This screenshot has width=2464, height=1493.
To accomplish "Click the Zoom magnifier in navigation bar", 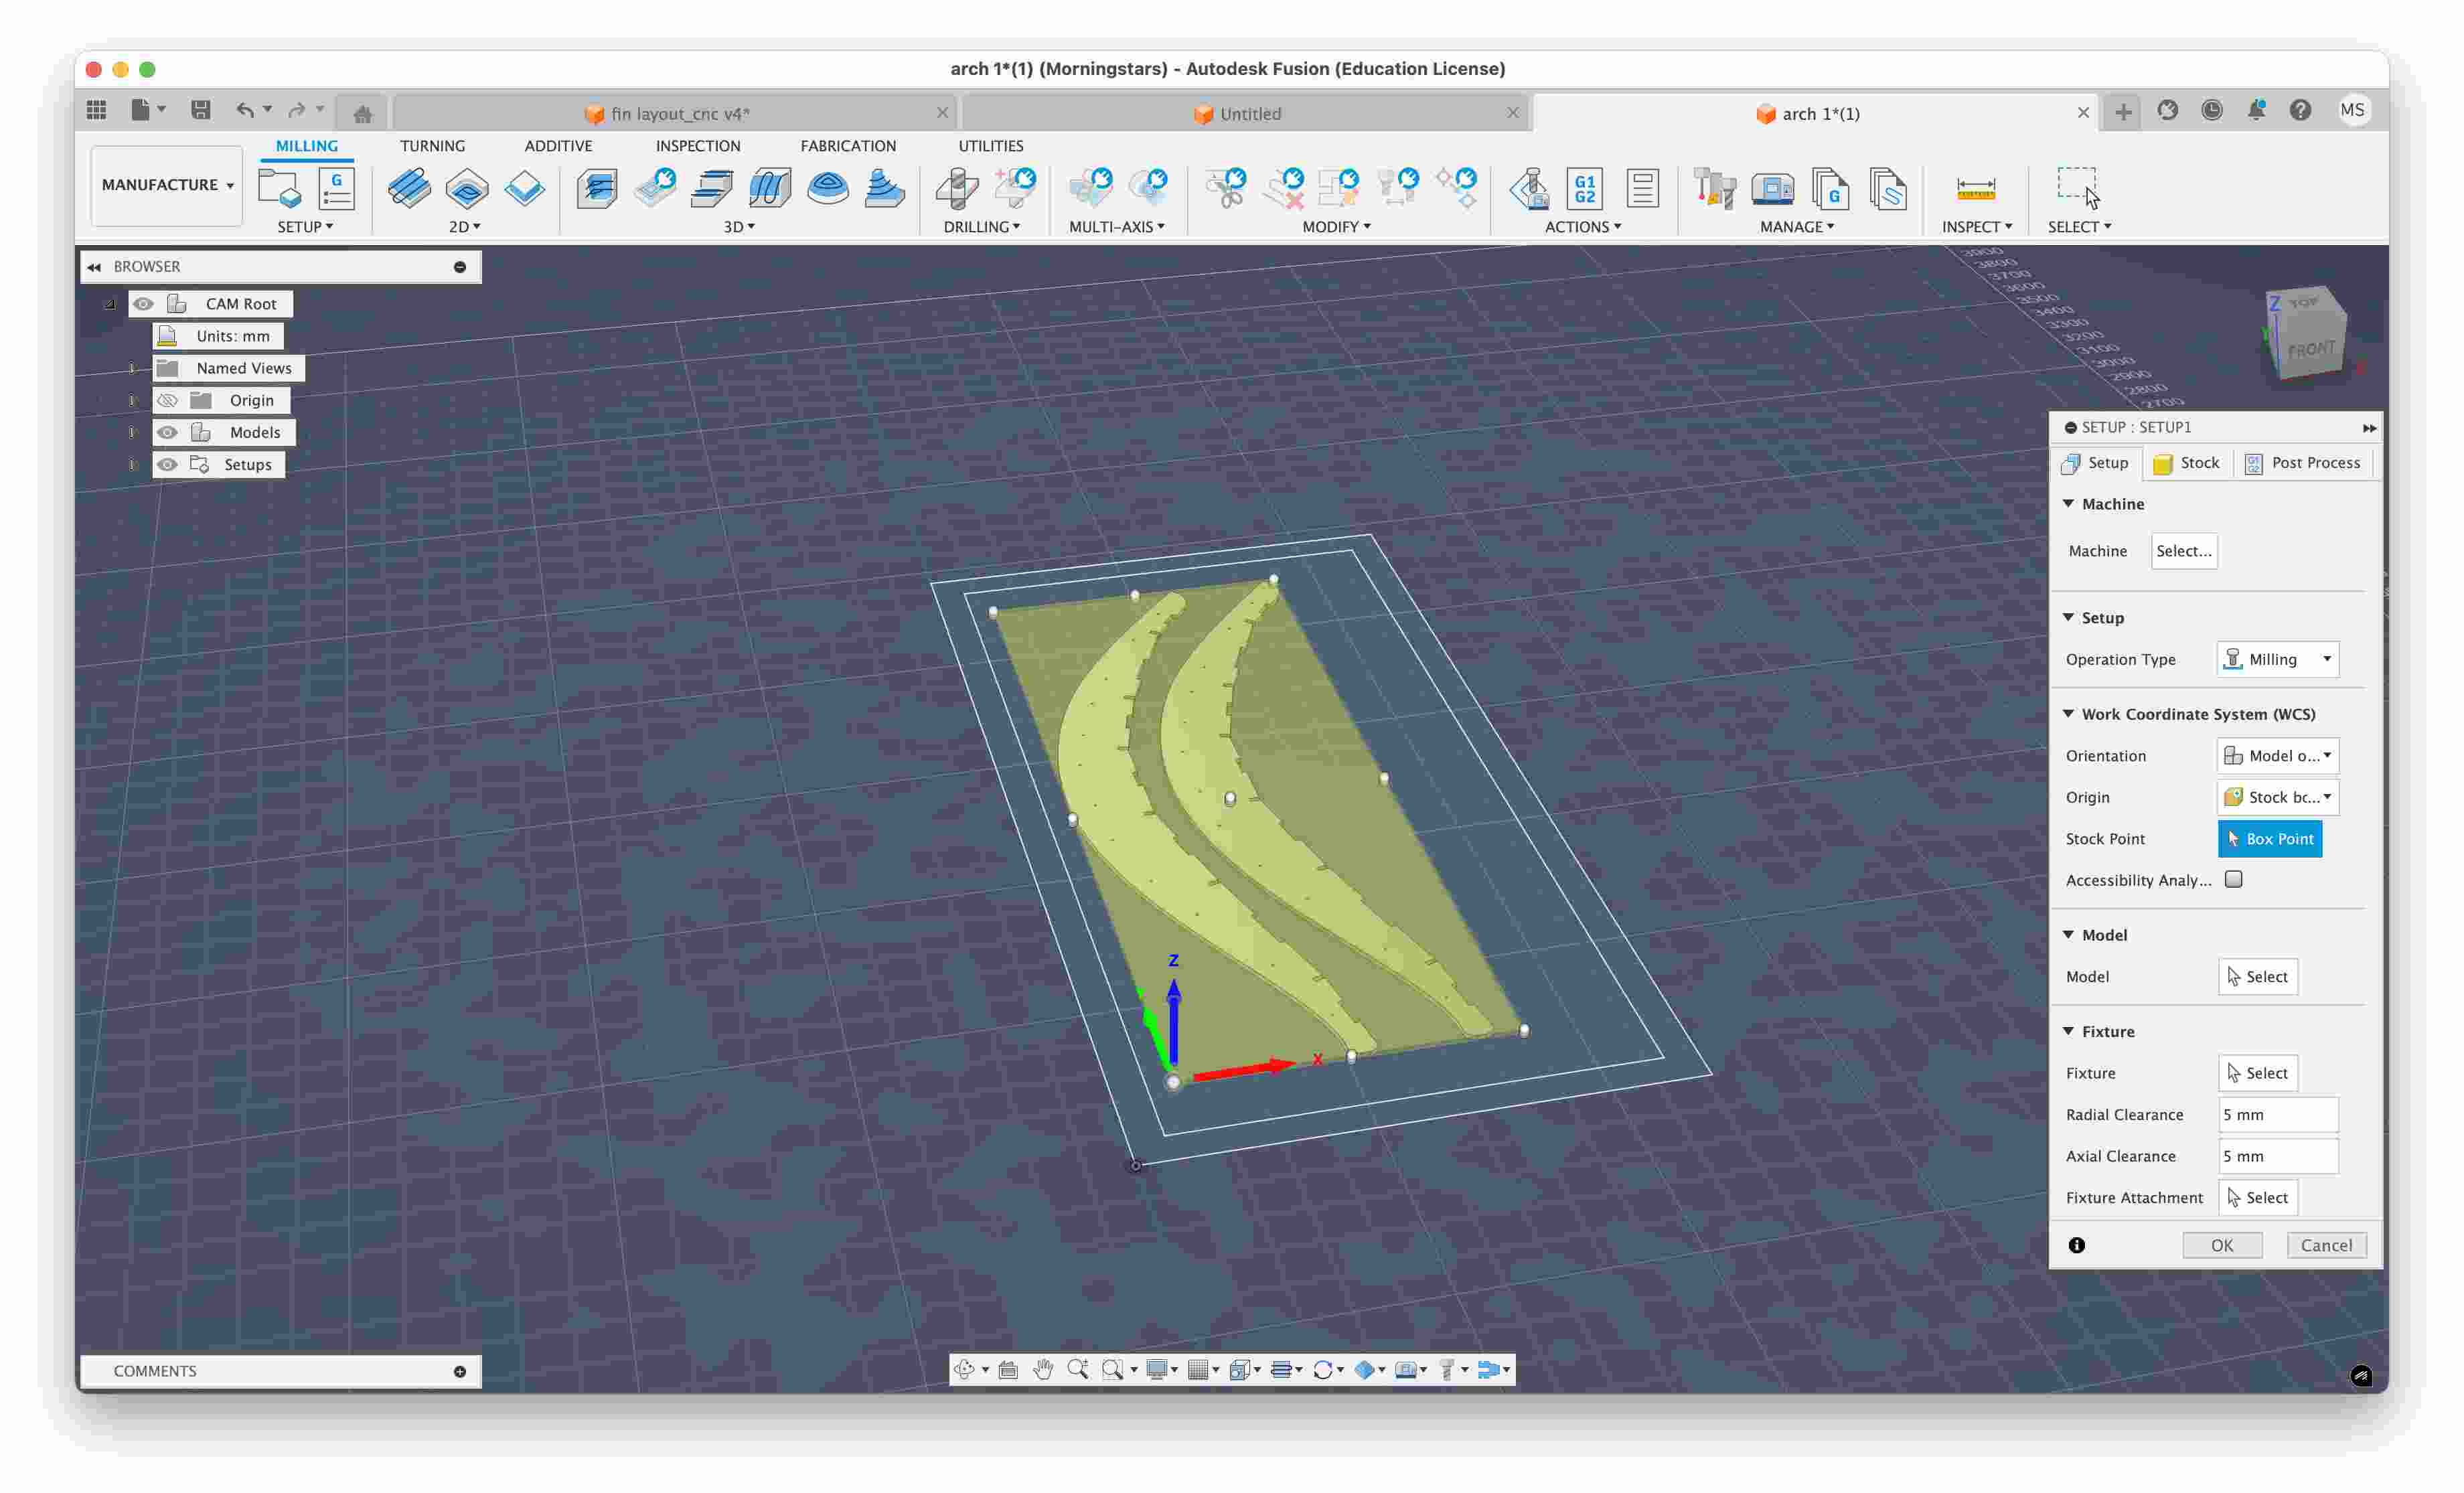I will 1077,1369.
